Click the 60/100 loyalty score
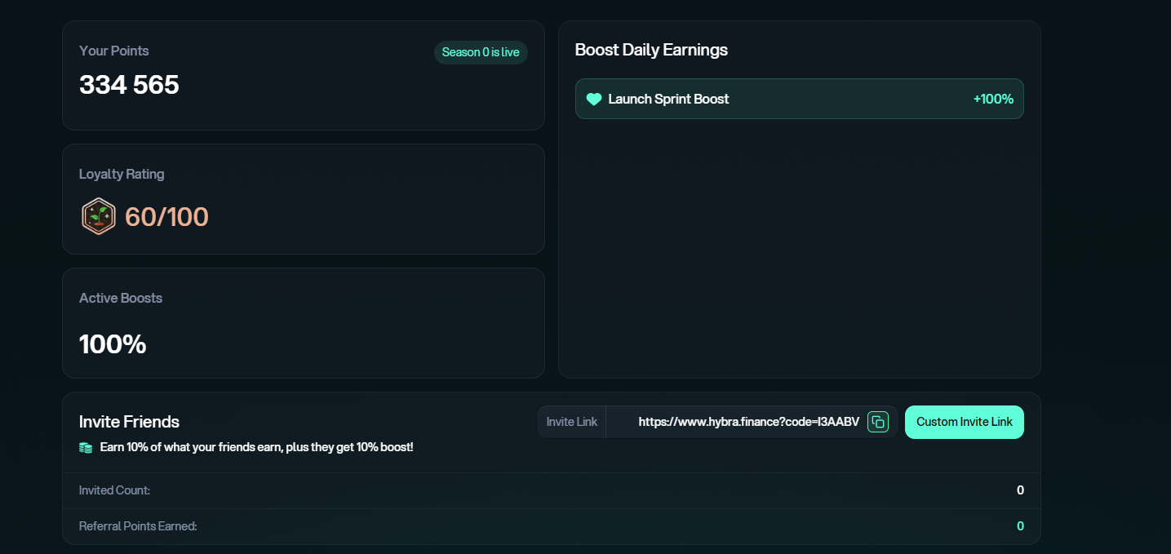Screen dimensions: 1171x554 click(166, 217)
